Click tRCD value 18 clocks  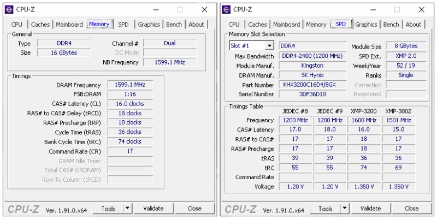pos(130,113)
